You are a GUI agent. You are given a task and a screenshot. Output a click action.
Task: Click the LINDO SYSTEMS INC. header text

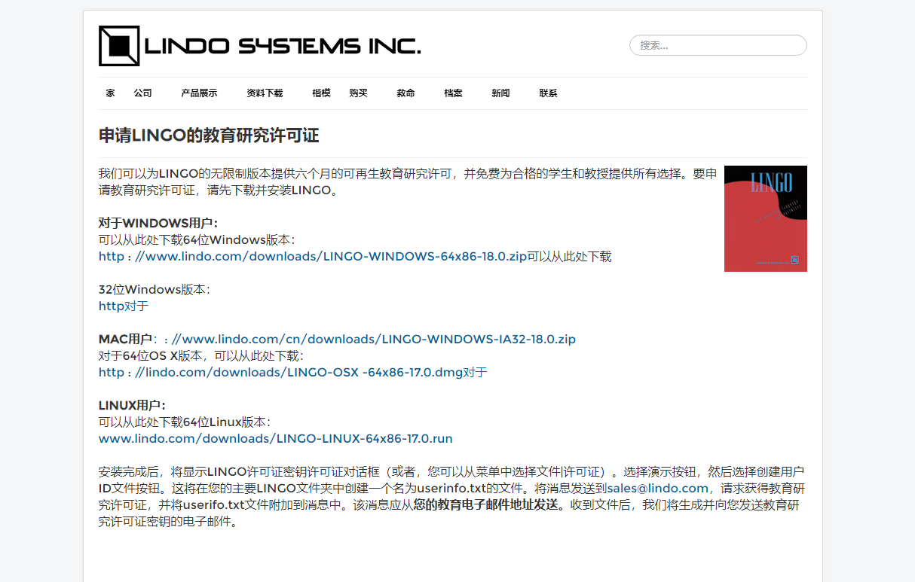[x=282, y=47]
